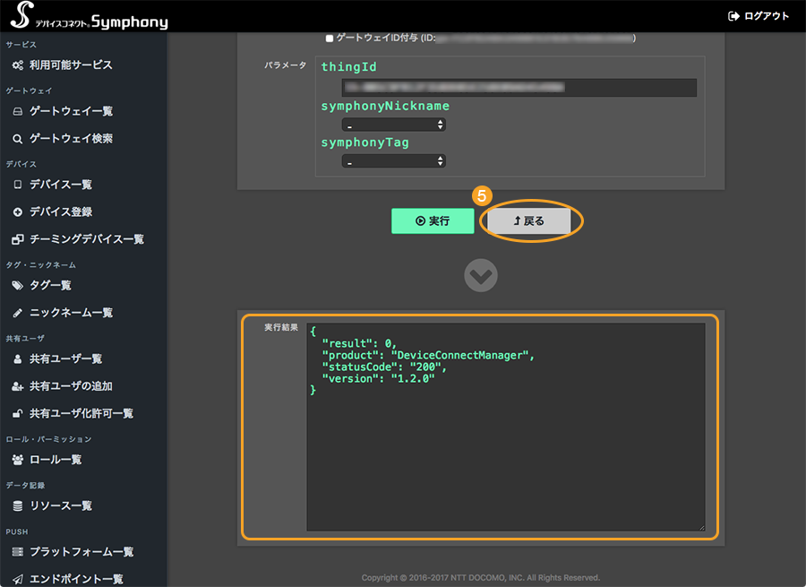Open チーミングデバイス一覧 menu item
This screenshot has width=806, height=587.
(86, 239)
